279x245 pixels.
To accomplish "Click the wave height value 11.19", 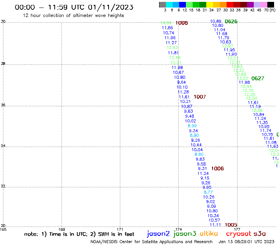I will pos(255,107).
